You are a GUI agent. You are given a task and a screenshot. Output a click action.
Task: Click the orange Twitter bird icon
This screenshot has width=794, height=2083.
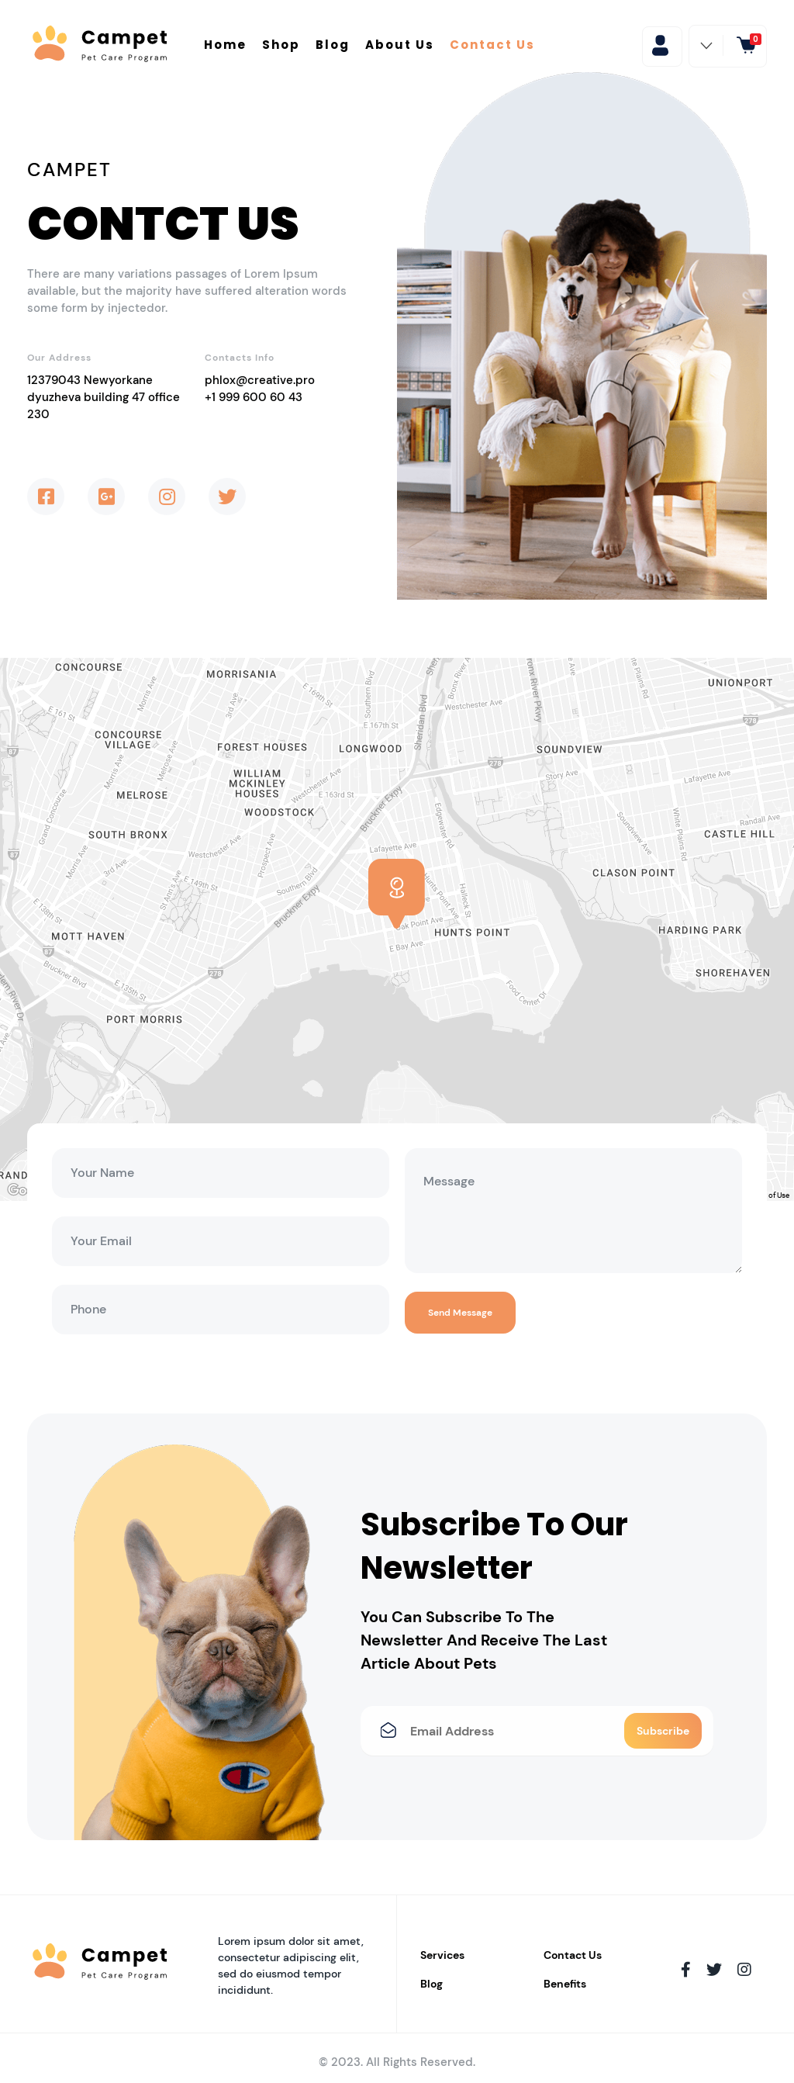[227, 497]
